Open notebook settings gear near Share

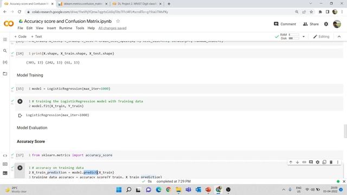(326, 24)
